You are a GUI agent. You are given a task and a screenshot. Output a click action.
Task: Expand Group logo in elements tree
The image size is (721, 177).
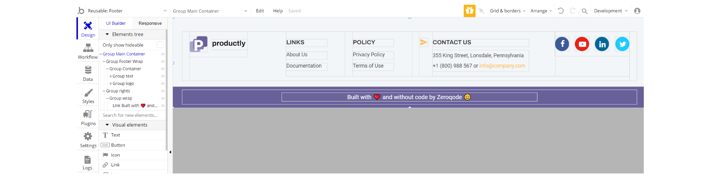pyautogui.click(x=111, y=83)
